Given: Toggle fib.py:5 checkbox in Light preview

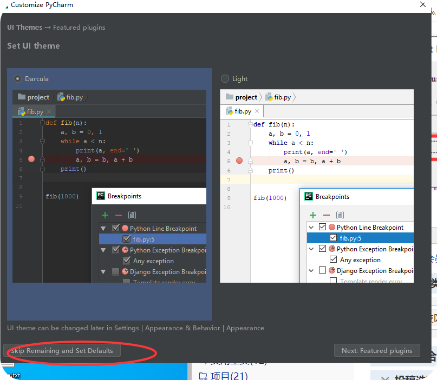Looking at the screenshot, I should (x=334, y=238).
